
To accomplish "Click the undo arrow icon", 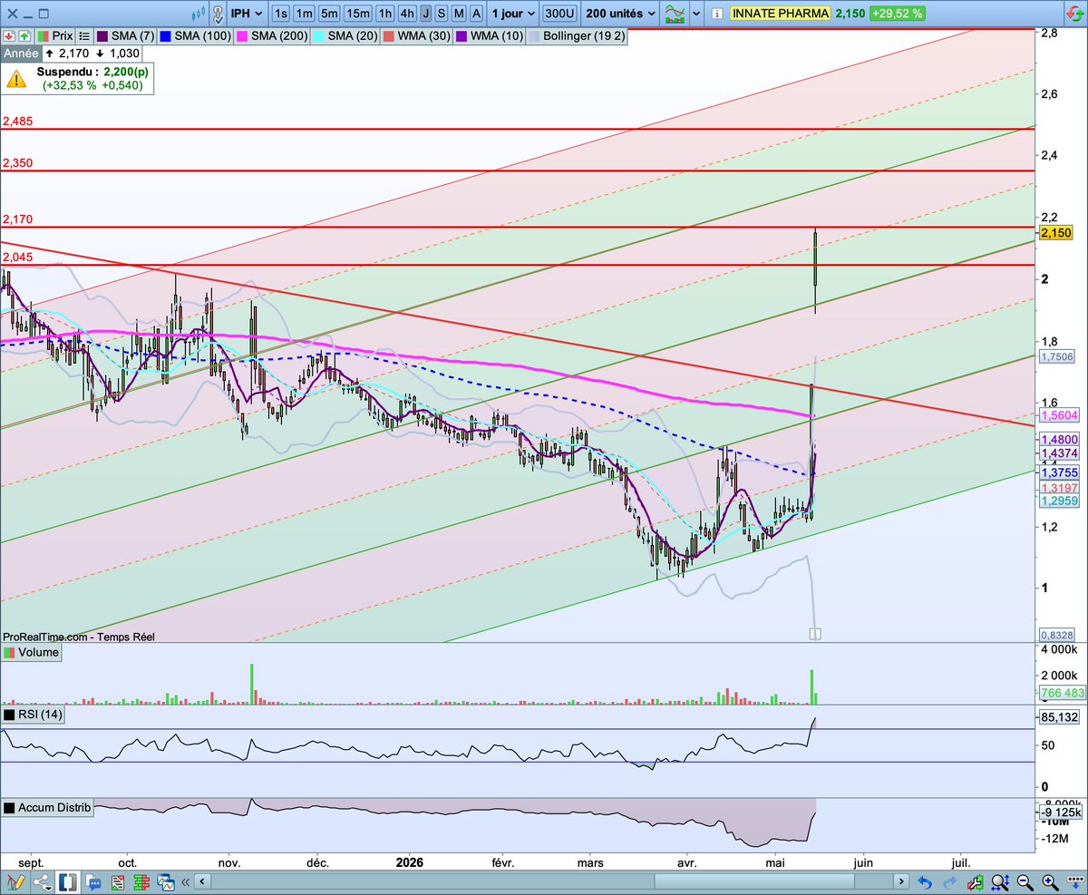I will 925,882.
